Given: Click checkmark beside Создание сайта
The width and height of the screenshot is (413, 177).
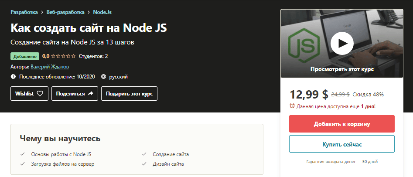Looking at the screenshot, I should 144,154.
